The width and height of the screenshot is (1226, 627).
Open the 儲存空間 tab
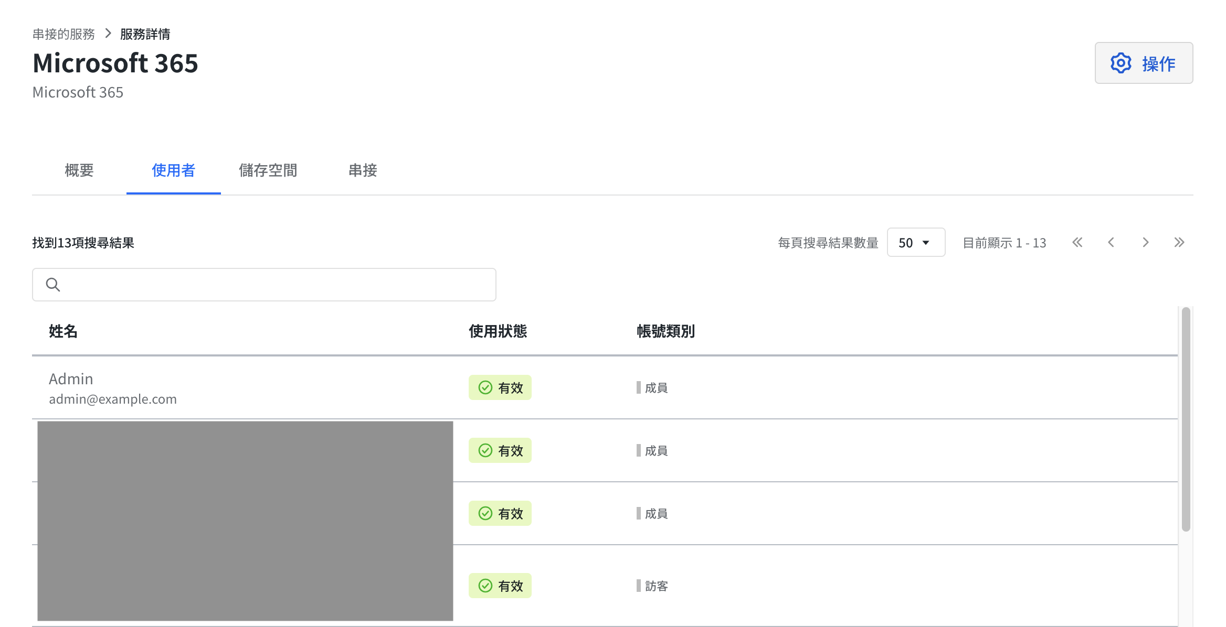tap(268, 170)
